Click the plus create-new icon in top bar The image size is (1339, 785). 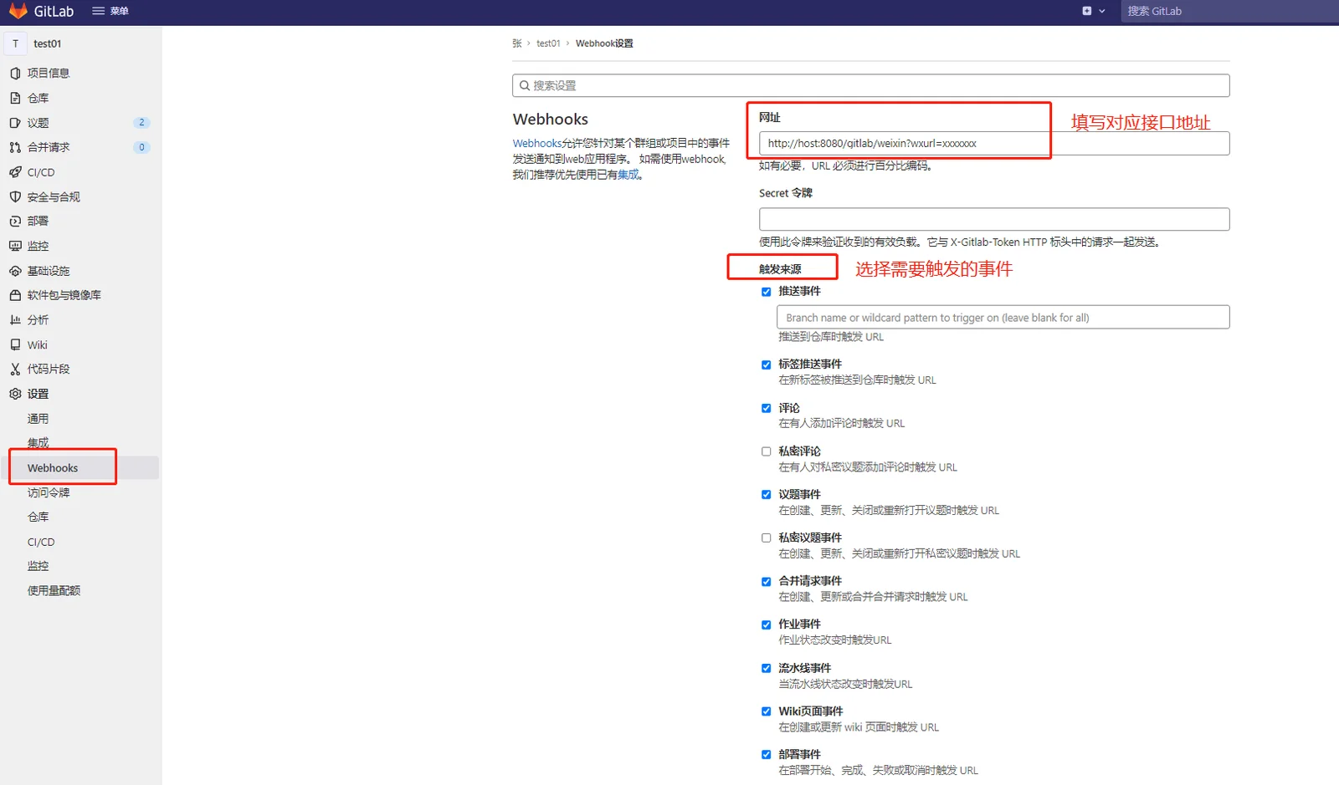tap(1086, 11)
